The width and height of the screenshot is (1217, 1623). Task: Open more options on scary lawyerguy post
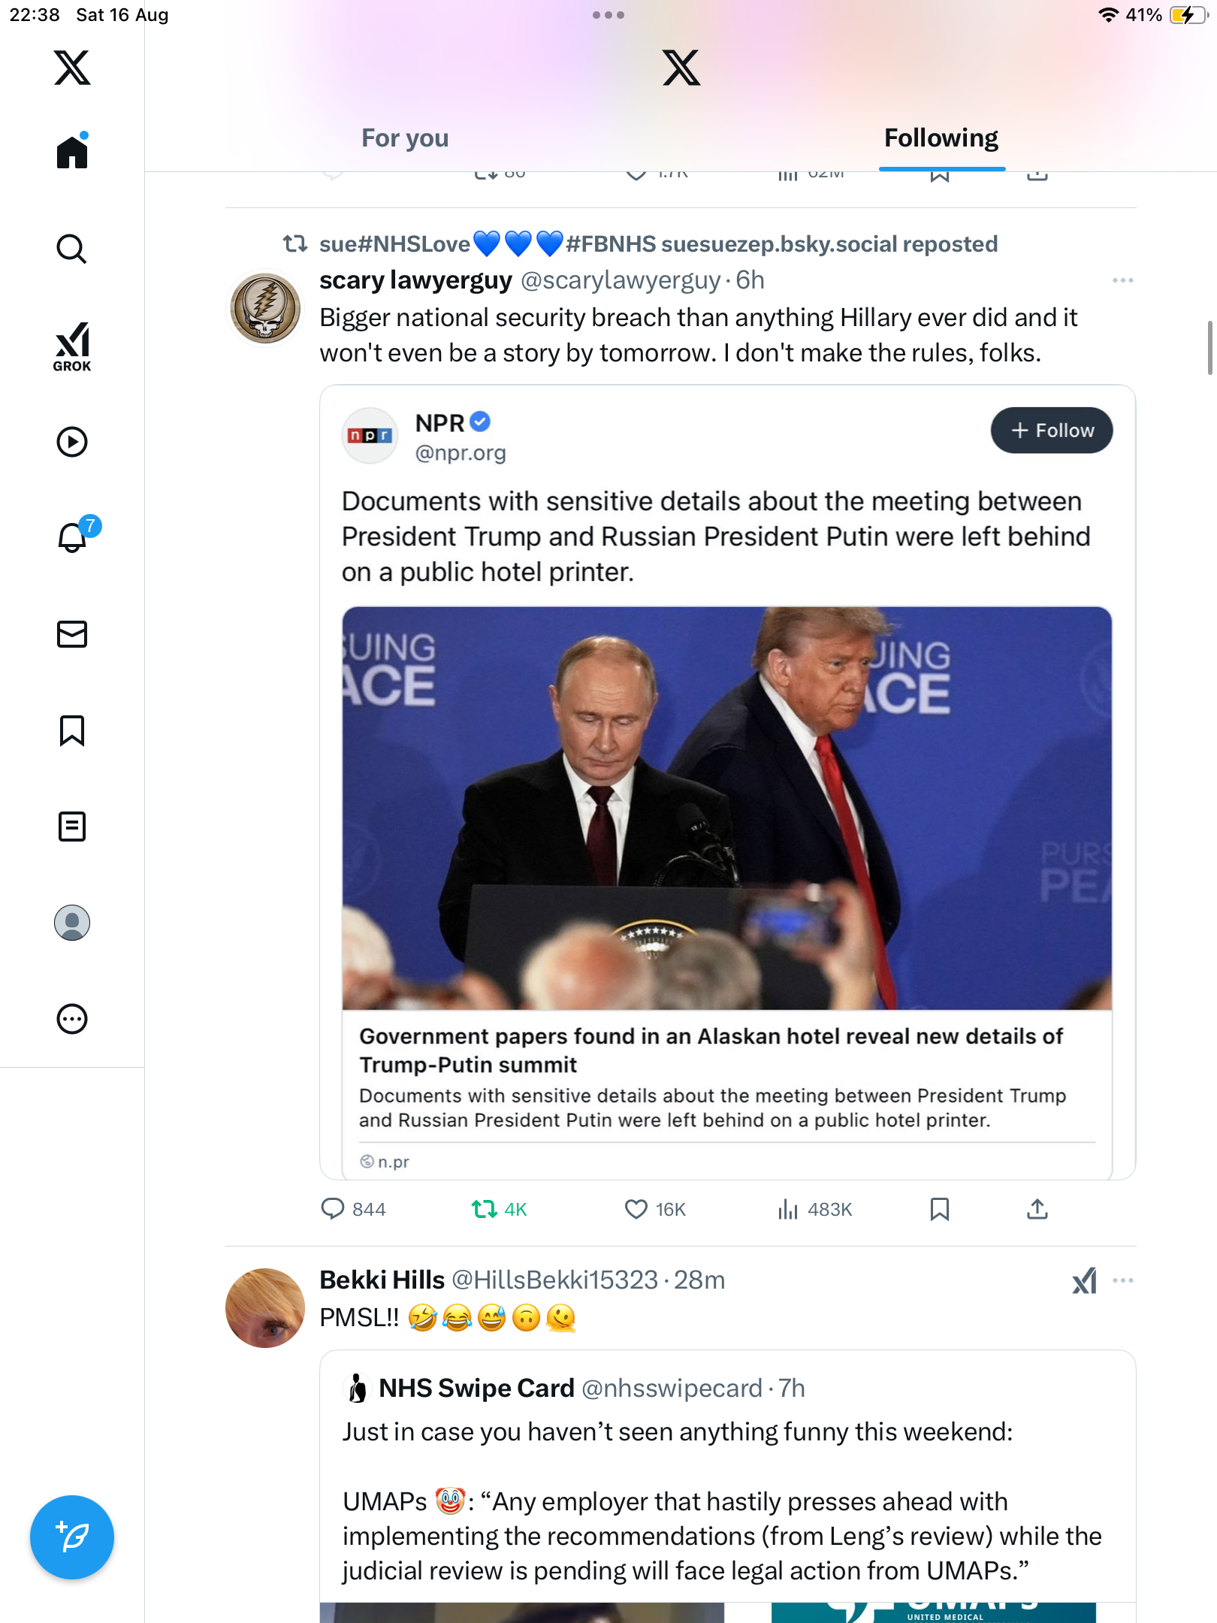(1122, 280)
